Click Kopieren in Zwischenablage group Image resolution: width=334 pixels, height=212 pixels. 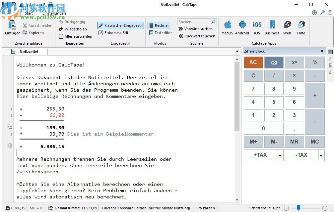coord(33,33)
